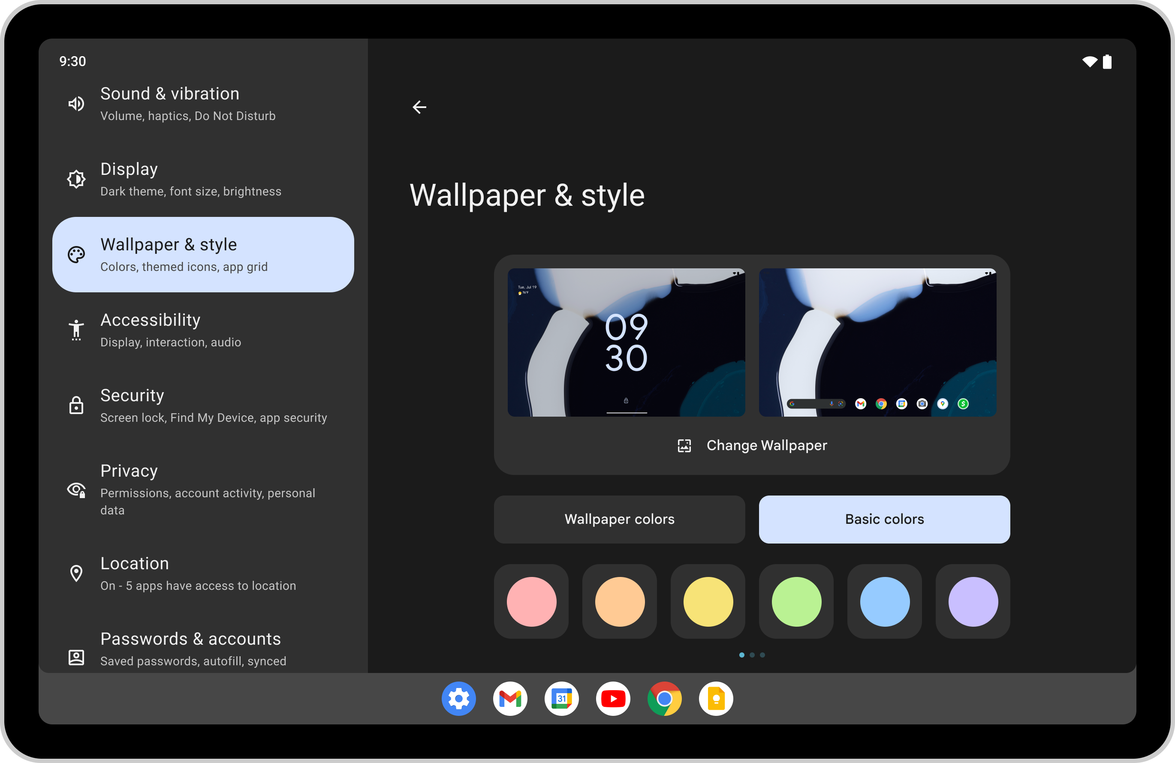1175x763 pixels.
Task: Click the Accessibility settings icon
Action: click(76, 330)
